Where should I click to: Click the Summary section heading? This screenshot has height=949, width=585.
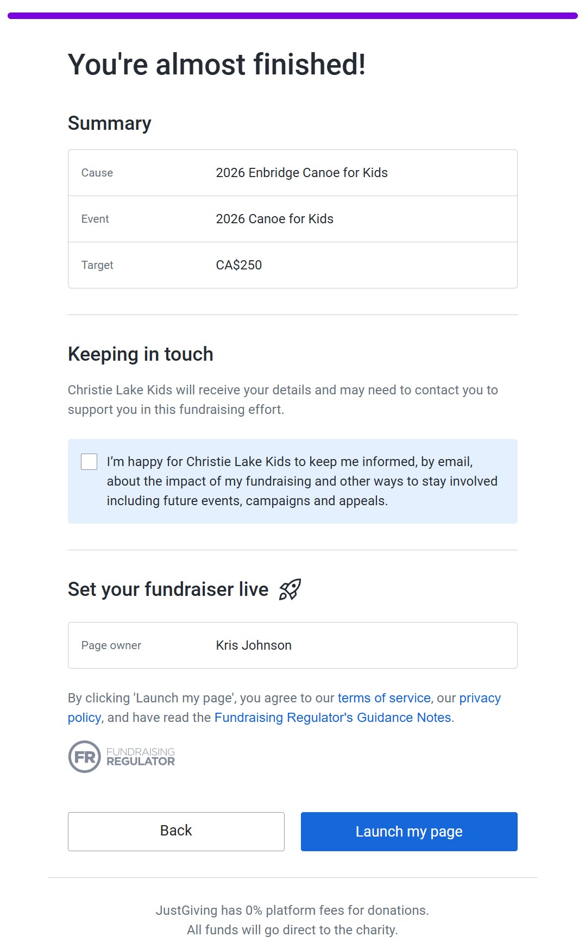point(109,123)
